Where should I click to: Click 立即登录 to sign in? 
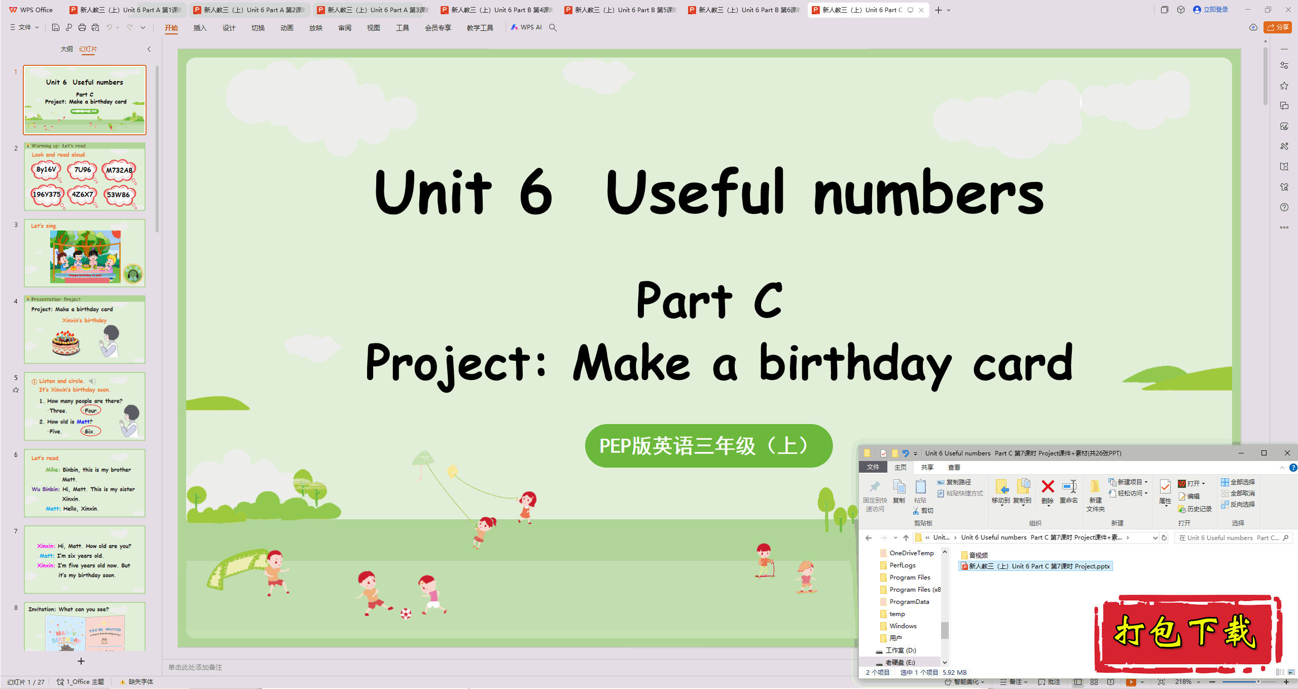pos(1211,10)
